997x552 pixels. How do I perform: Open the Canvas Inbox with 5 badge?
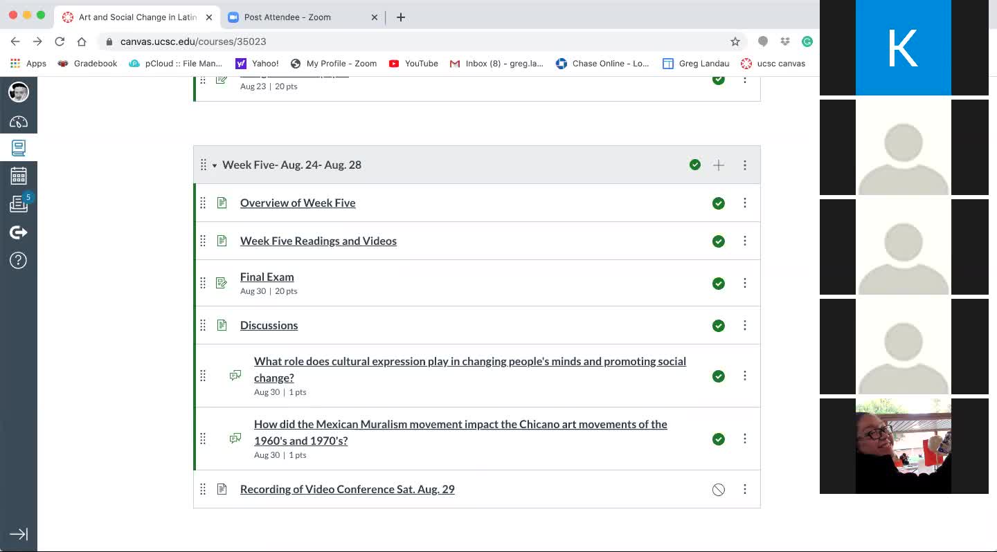19,203
